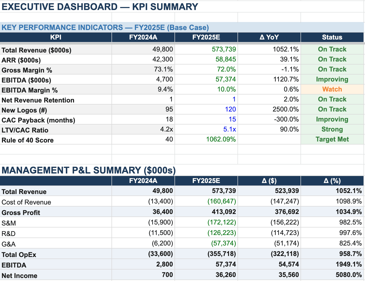Viewport: 365px width, 281px height.
Task: Select the Improving status for CAC Payback
Action: (x=332, y=119)
